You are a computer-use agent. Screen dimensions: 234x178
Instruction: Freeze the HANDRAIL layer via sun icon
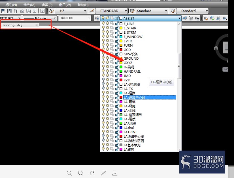(107, 71)
